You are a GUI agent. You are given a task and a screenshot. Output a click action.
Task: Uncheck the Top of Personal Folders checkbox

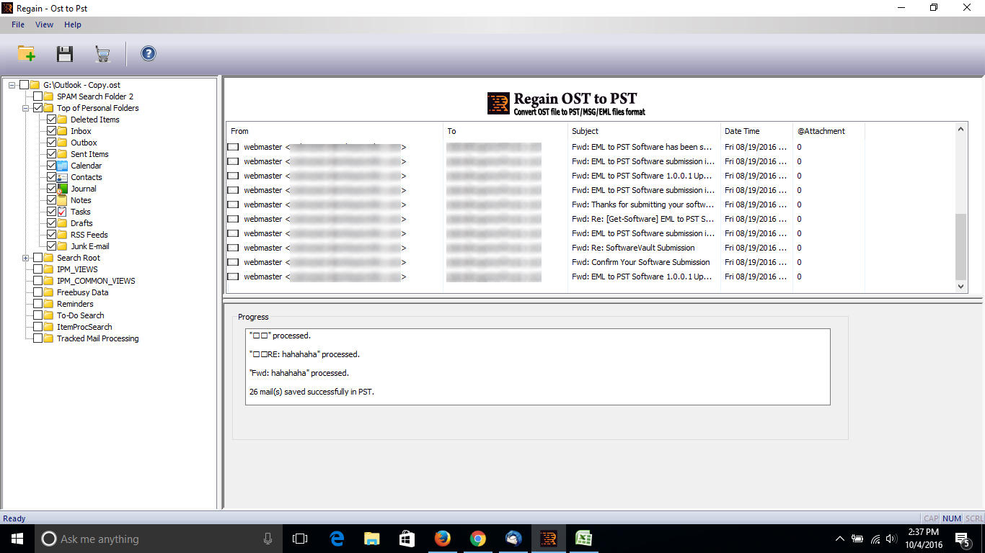(38, 108)
